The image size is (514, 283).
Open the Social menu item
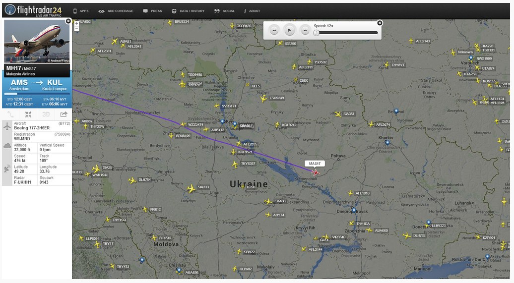point(225,11)
